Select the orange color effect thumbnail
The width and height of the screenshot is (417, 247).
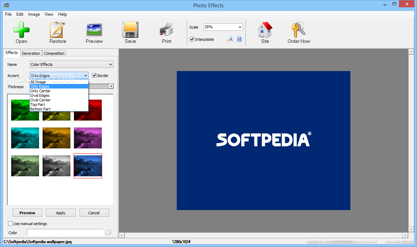pos(56,138)
